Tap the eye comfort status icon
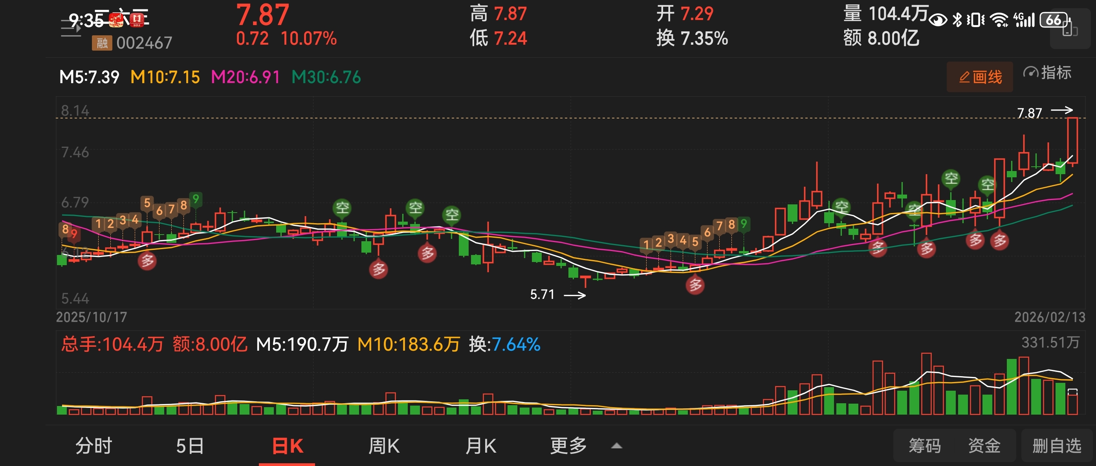 (938, 20)
